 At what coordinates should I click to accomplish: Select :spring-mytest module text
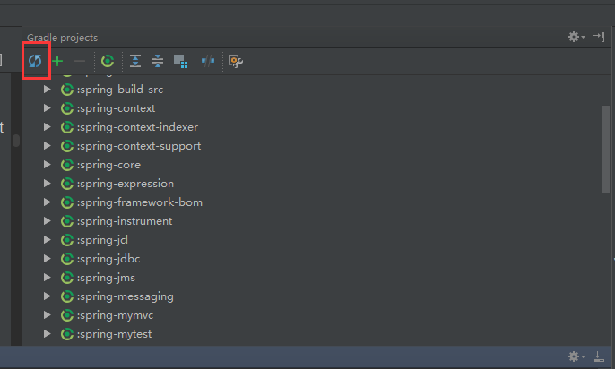pos(114,334)
